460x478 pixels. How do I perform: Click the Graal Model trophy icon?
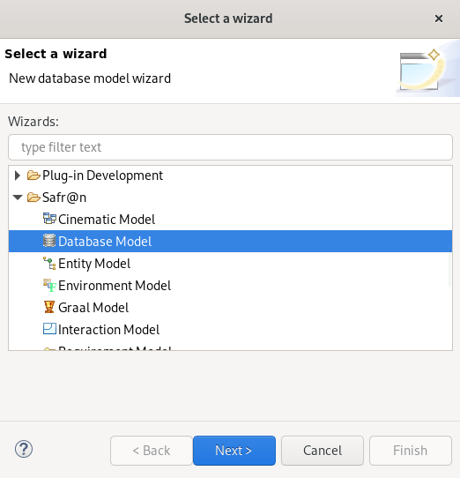pyautogui.click(x=49, y=307)
